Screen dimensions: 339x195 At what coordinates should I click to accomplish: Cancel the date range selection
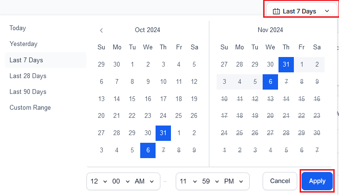280,181
